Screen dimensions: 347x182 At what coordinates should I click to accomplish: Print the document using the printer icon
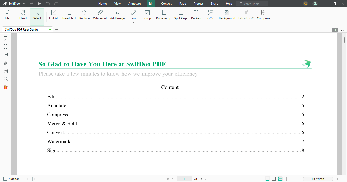40,4
